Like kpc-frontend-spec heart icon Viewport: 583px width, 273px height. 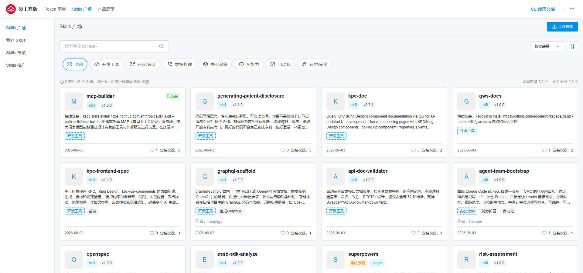pyautogui.click(x=152, y=233)
